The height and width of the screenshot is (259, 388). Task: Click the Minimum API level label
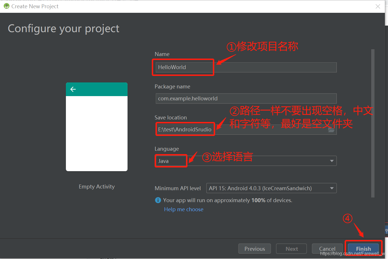[178, 188]
